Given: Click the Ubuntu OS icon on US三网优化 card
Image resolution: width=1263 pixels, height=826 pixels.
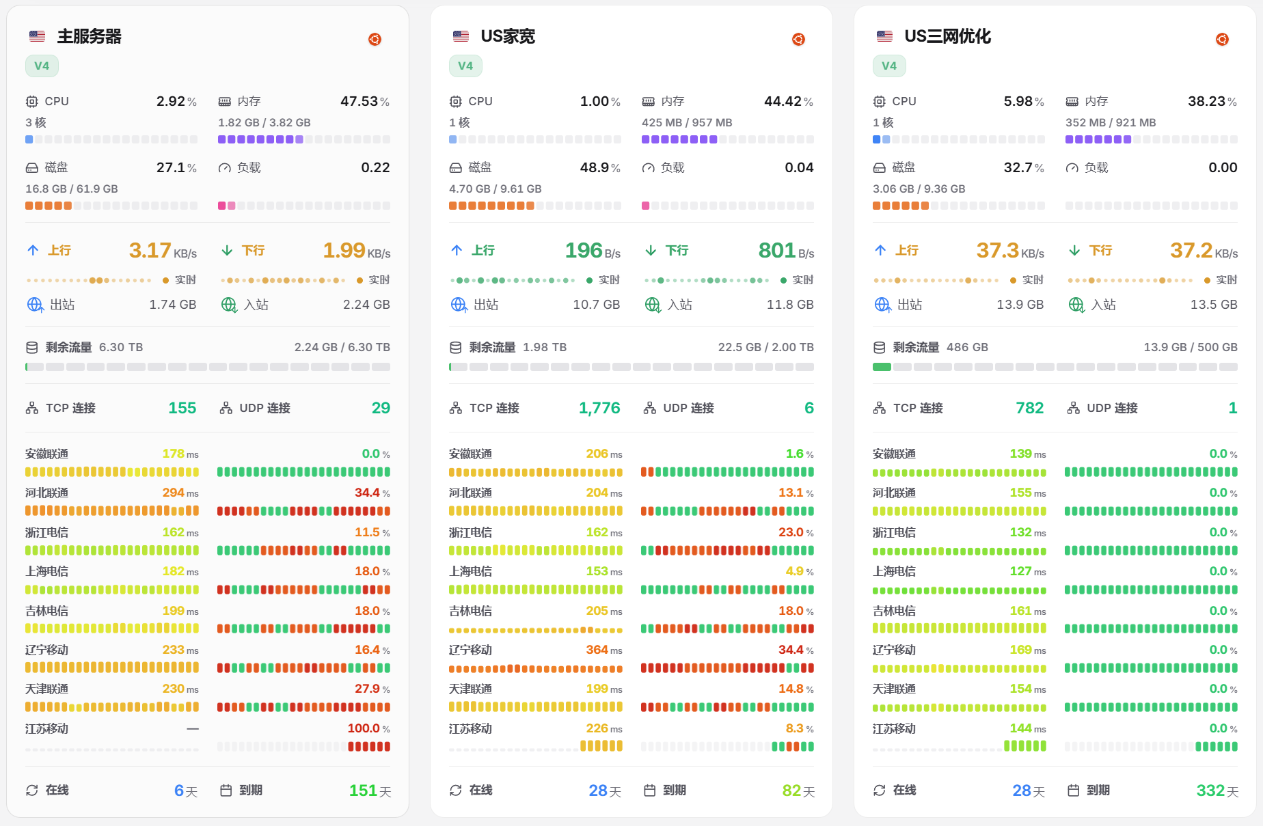Looking at the screenshot, I should coord(1222,39).
